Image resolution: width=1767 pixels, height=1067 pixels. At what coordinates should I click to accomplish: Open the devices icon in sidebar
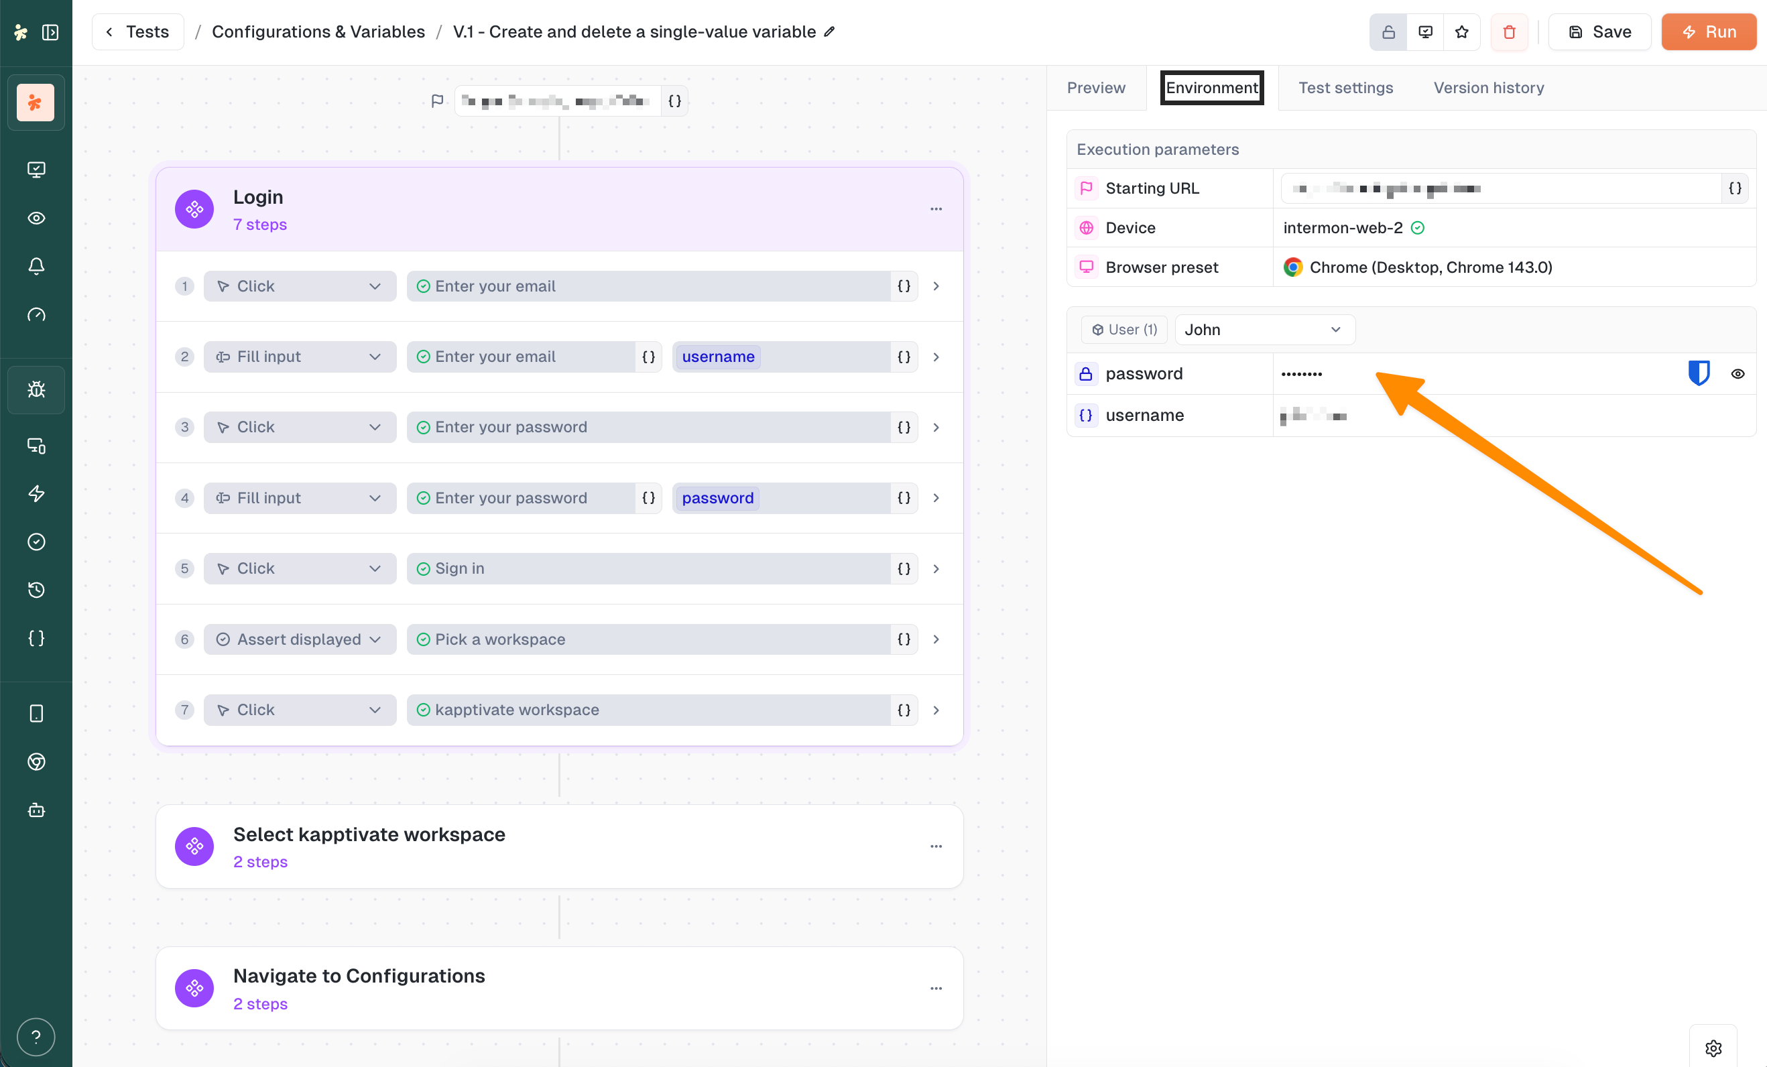[x=36, y=445]
